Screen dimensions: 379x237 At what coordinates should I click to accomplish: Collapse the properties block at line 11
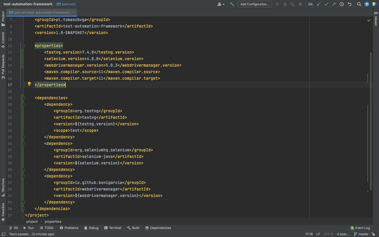(23, 46)
